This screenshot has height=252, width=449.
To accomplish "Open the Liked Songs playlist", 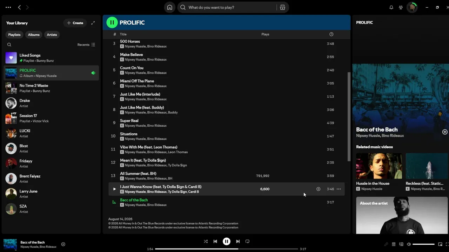I will 51,58.
